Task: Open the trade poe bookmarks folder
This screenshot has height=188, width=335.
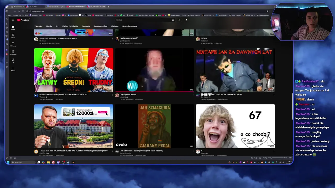Action: (17, 15)
